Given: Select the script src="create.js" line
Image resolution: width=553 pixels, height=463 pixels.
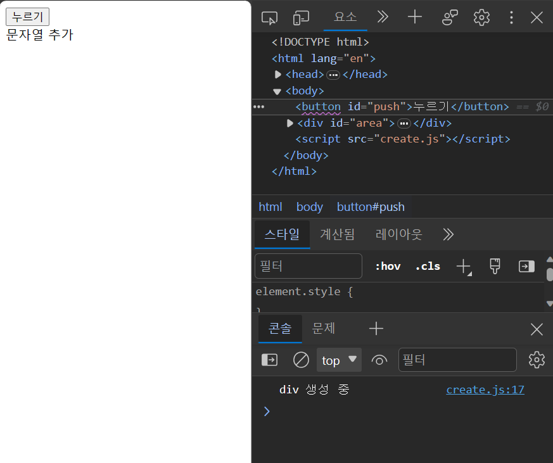Looking at the screenshot, I should pyautogui.click(x=402, y=139).
